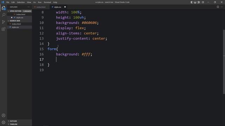Click the 1 UNSAVED badge
Image resolution: width=225 pixels, height=126 pixels.
[x=27, y=11]
